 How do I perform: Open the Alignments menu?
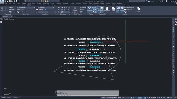click(66, 3)
